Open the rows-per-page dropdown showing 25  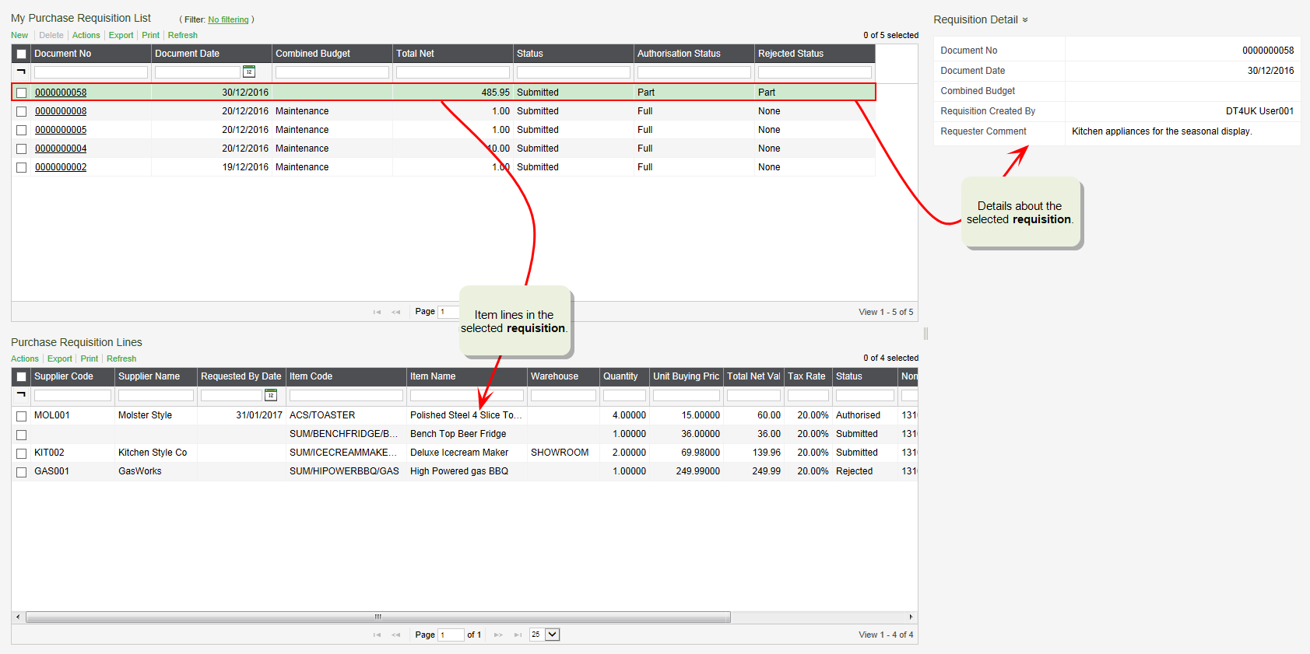[x=552, y=635]
